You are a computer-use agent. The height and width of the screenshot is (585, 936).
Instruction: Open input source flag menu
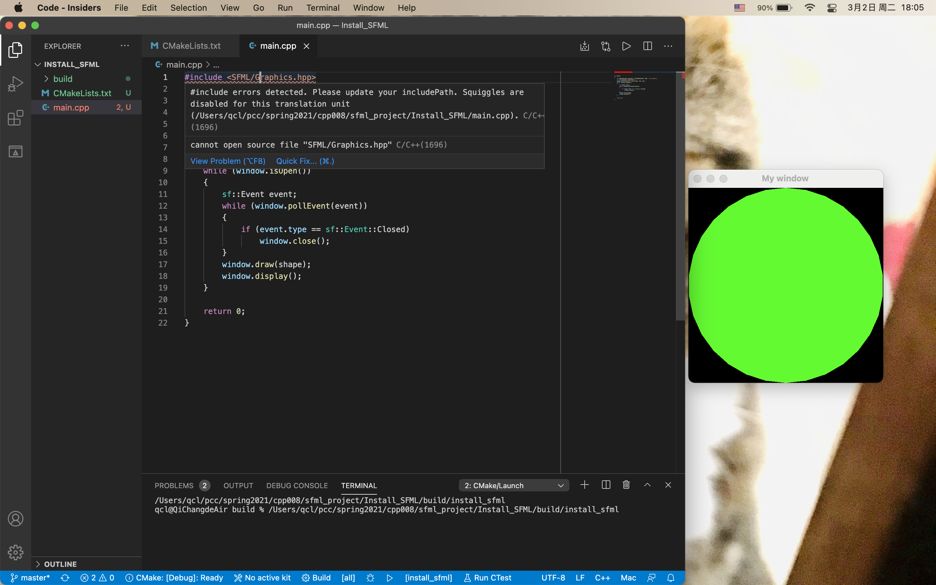(739, 8)
